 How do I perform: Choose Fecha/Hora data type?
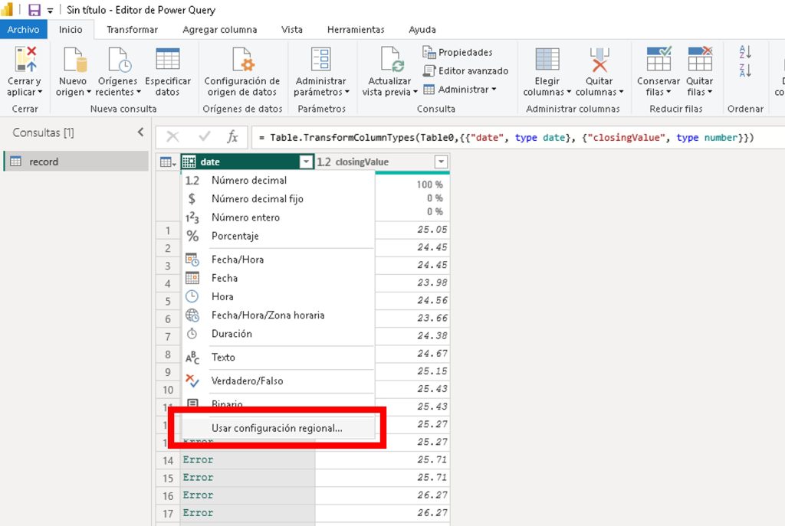pyautogui.click(x=238, y=260)
